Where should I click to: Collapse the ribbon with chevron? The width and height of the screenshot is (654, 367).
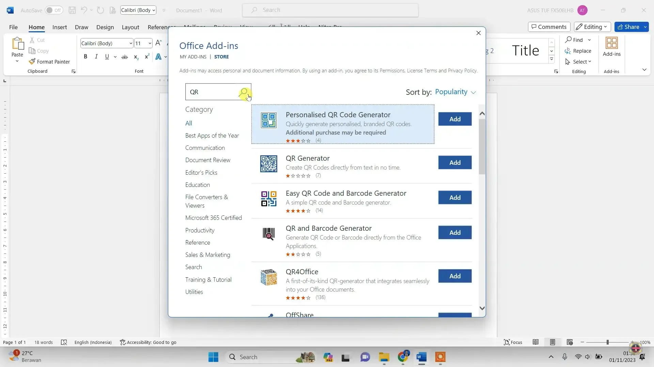click(x=644, y=70)
